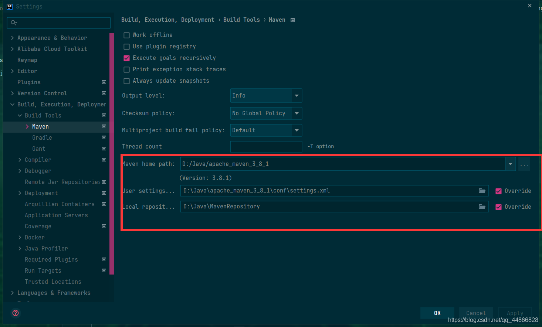Toggle Override for Local repository
Screen dimensions: 542x327
click(x=498, y=207)
